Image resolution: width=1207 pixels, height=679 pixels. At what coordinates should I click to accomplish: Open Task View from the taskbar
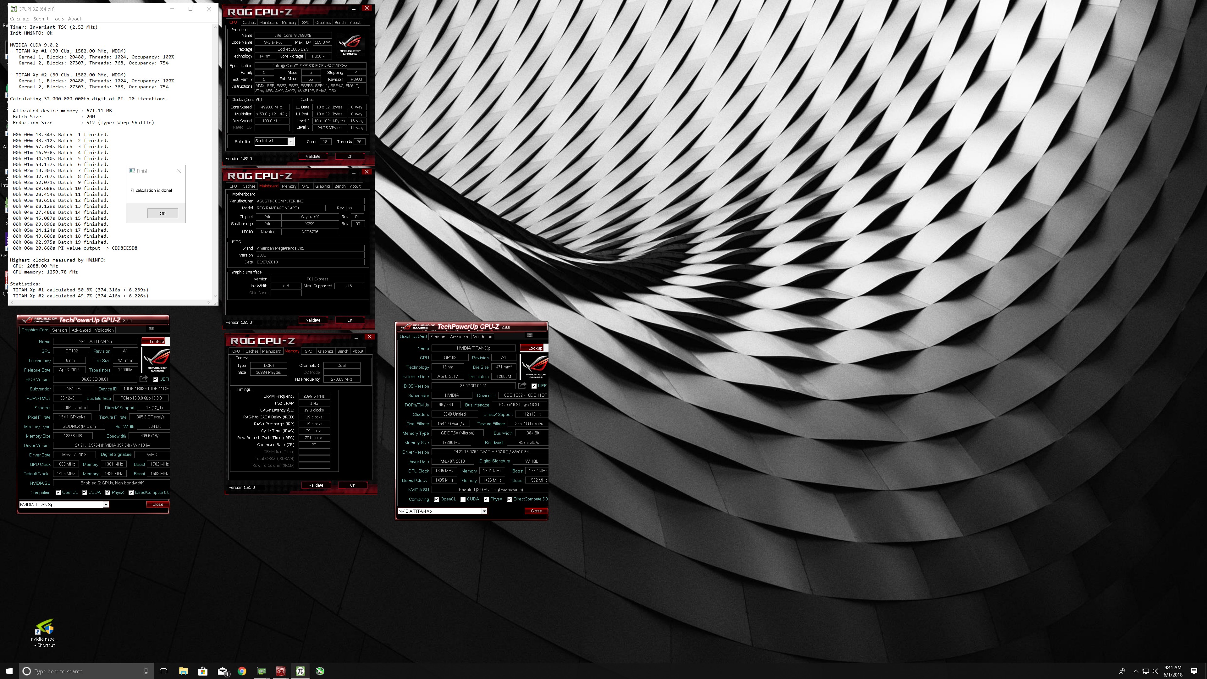click(163, 671)
